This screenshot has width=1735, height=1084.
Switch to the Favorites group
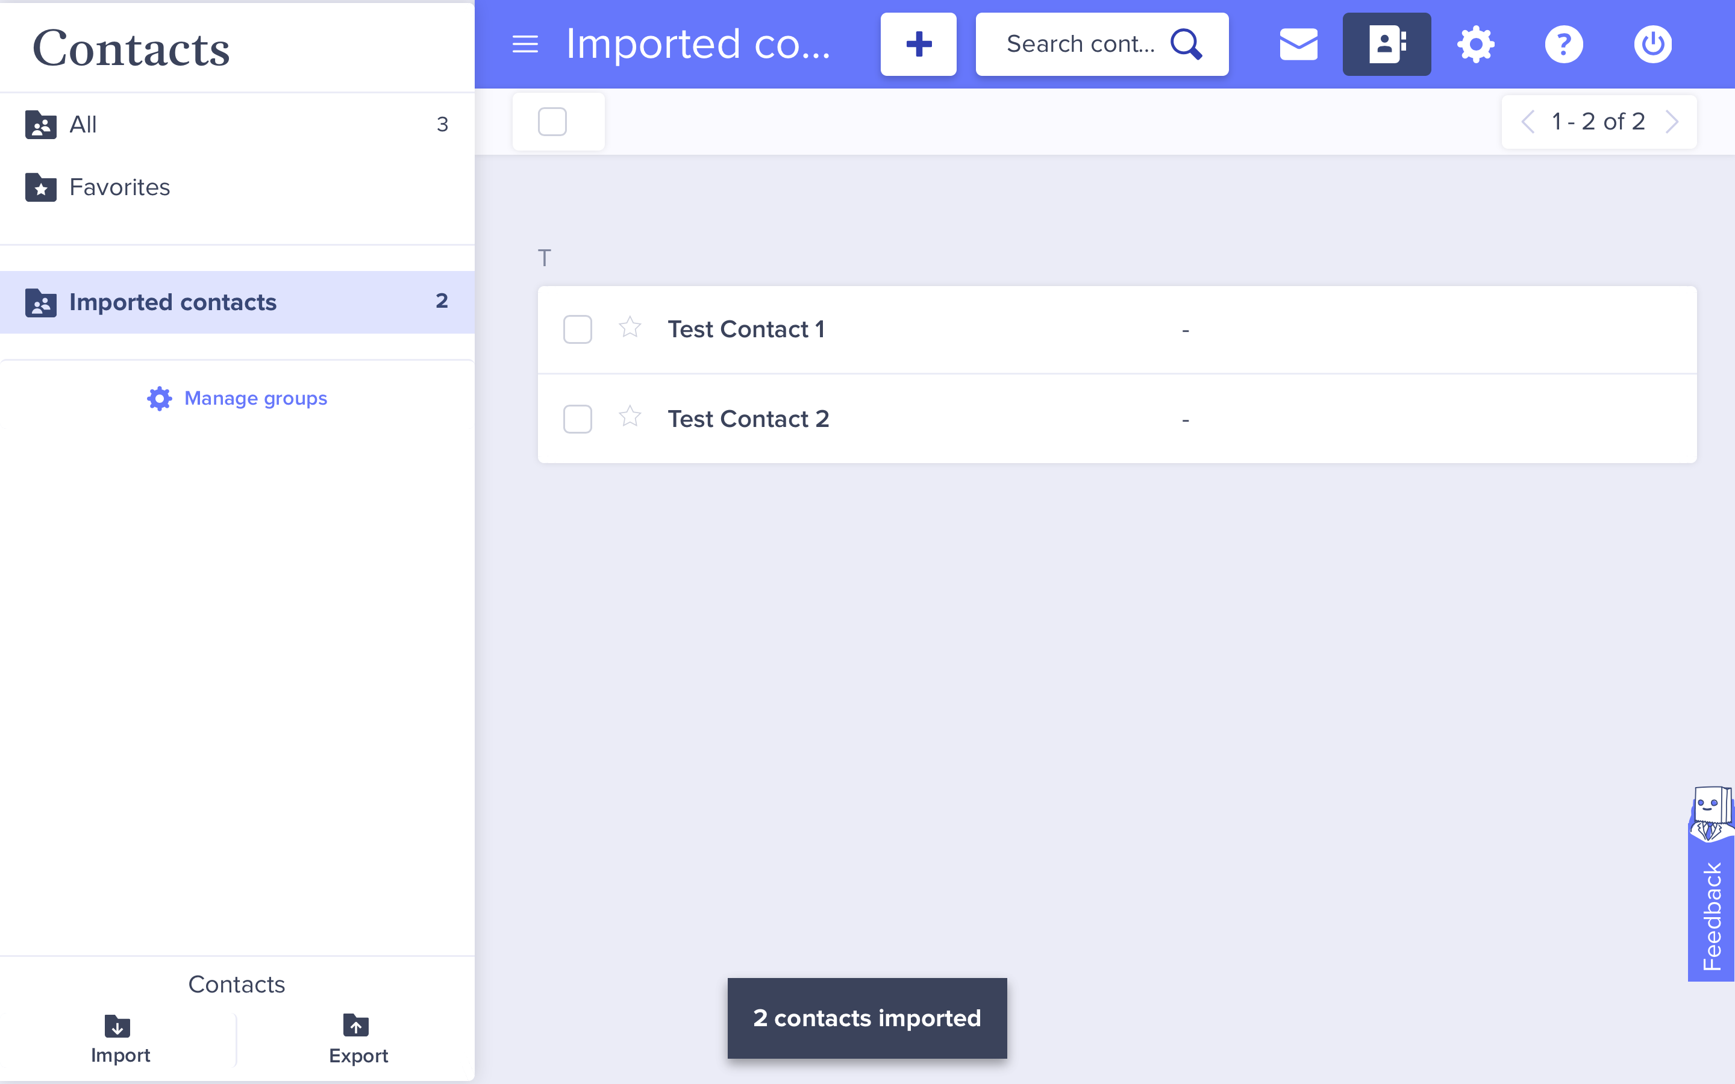(119, 187)
